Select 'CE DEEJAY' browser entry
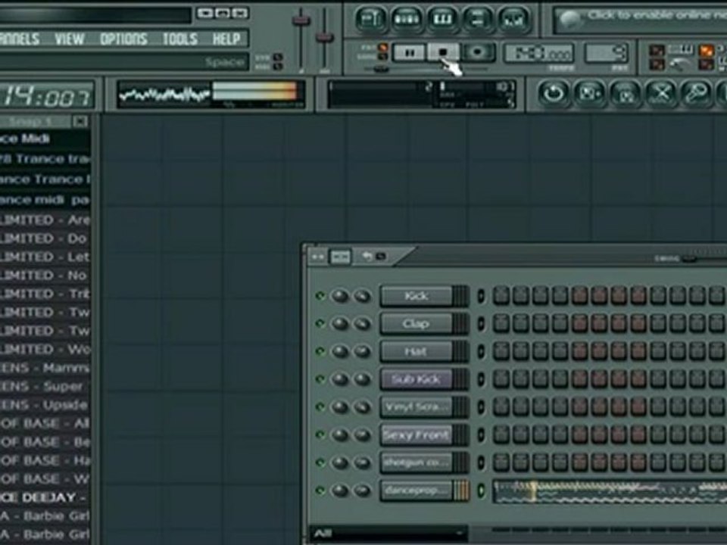Screen dimensions: 727x545 coord(45,498)
